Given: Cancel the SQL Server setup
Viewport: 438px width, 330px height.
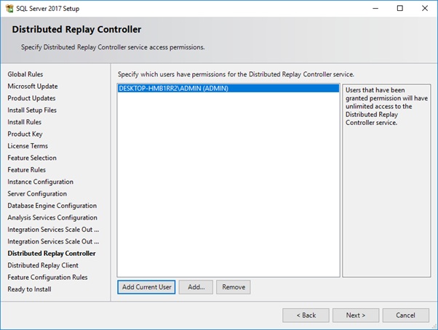Looking at the screenshot, I should [x=405, y=315].
